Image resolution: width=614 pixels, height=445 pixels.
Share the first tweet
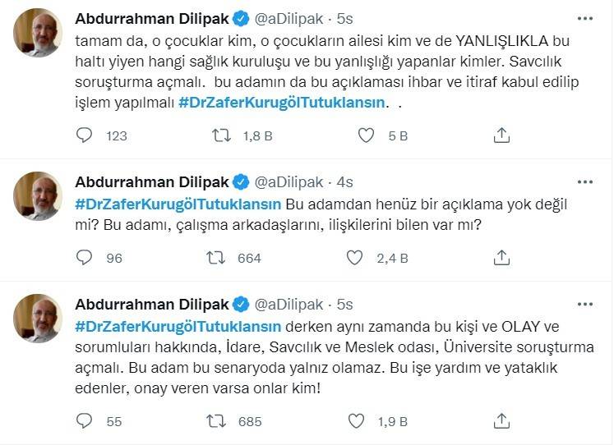click(501, 135)
